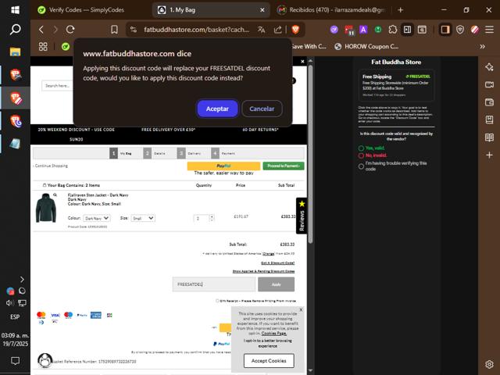500x375 pixels.
Task: Open the Cookies Page link
Action: (x=274, y=334)
